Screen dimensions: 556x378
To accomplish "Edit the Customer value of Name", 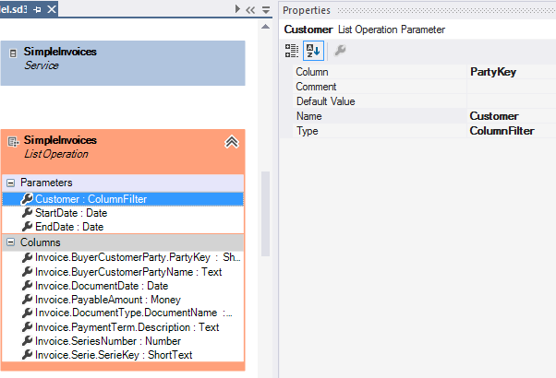I will click(512, 116).
